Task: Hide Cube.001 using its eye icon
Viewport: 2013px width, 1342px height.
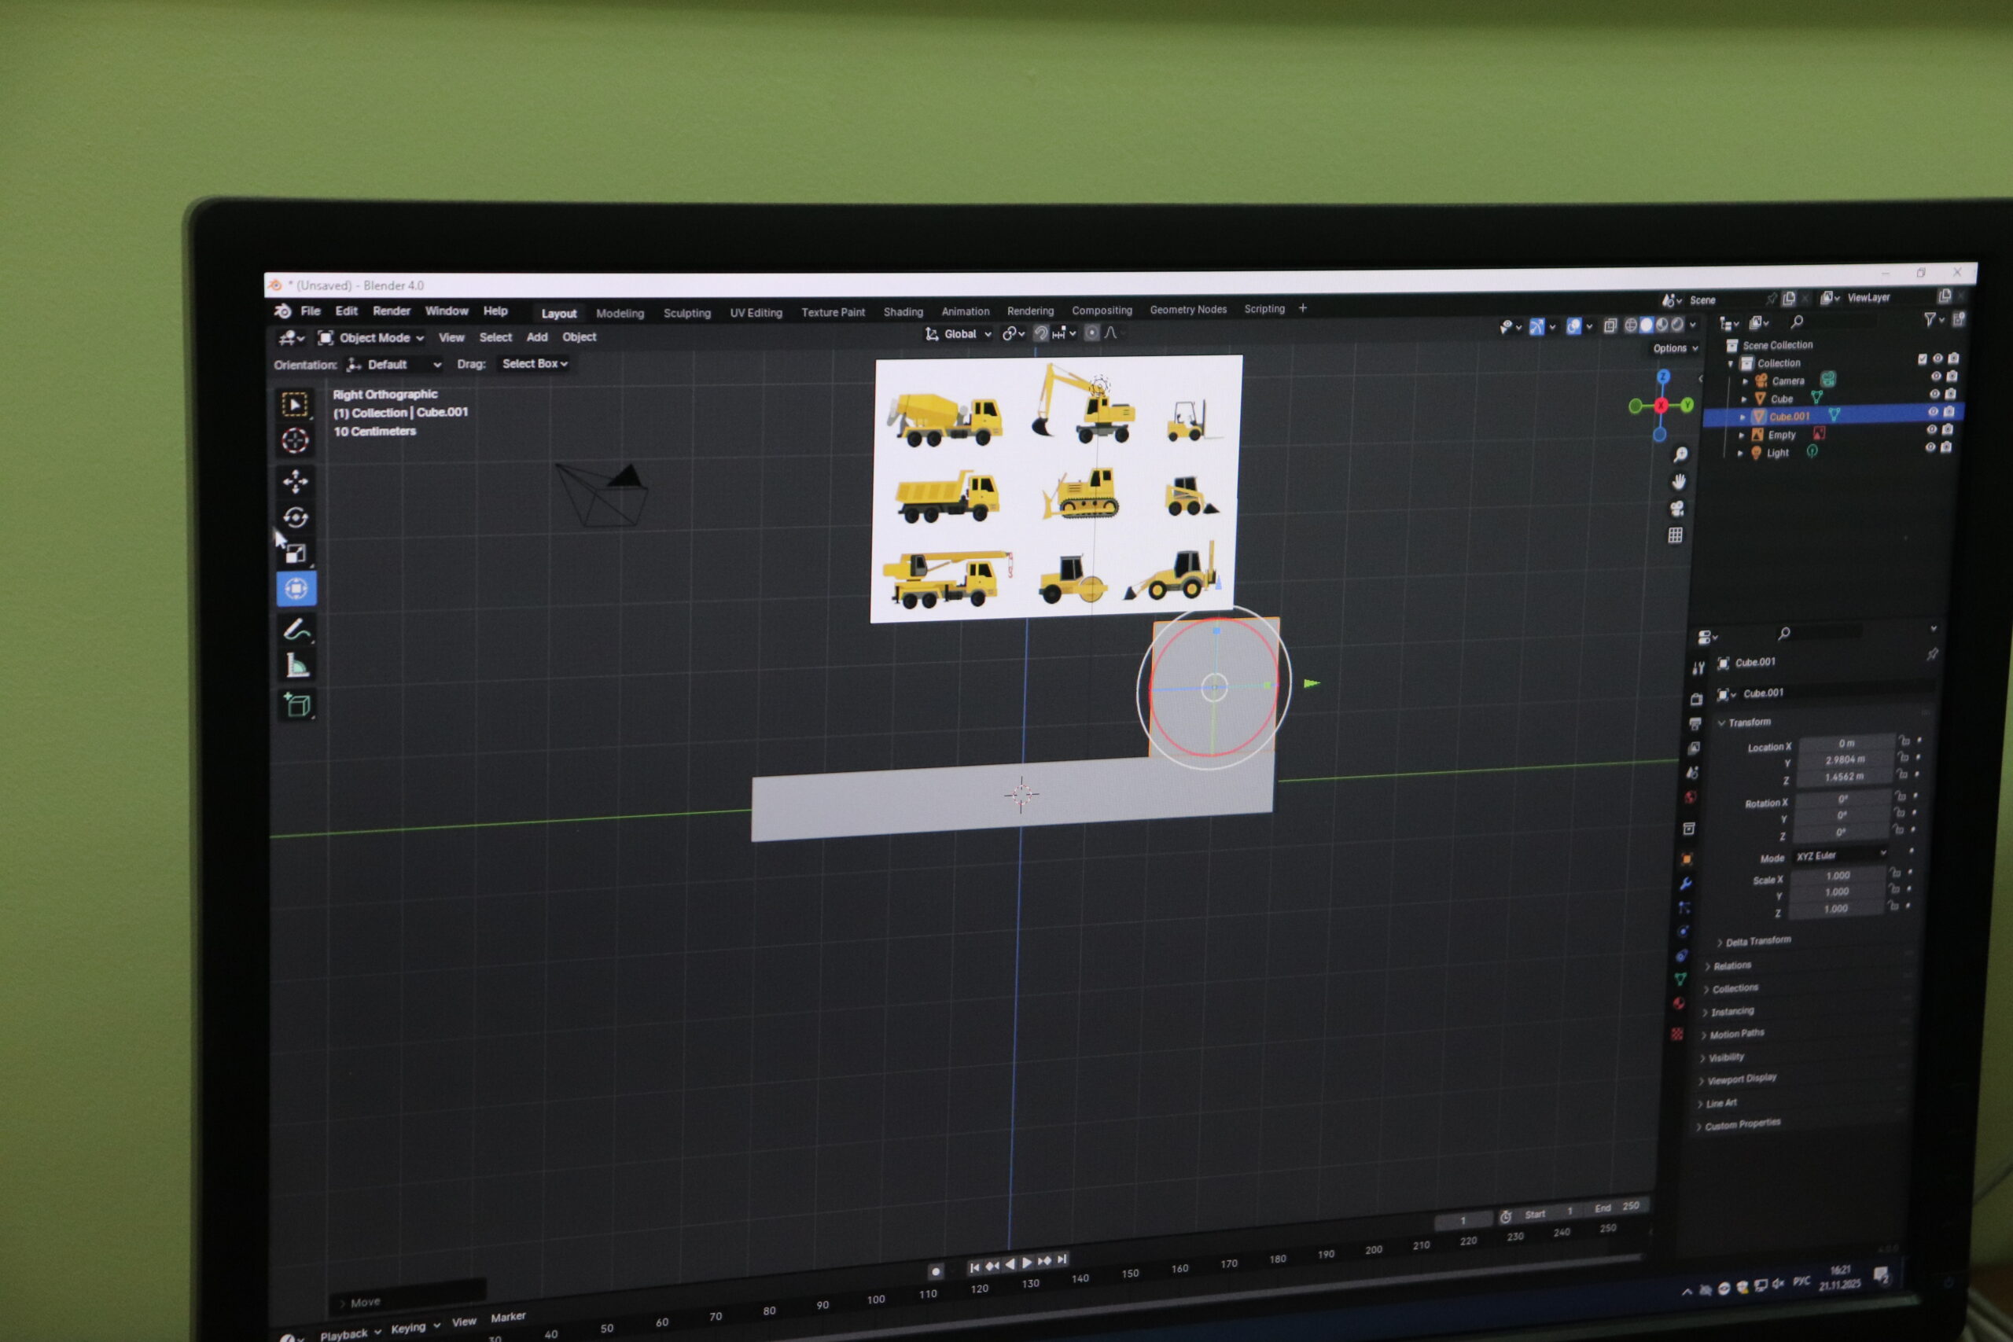Action: (x=1933, y=413)
